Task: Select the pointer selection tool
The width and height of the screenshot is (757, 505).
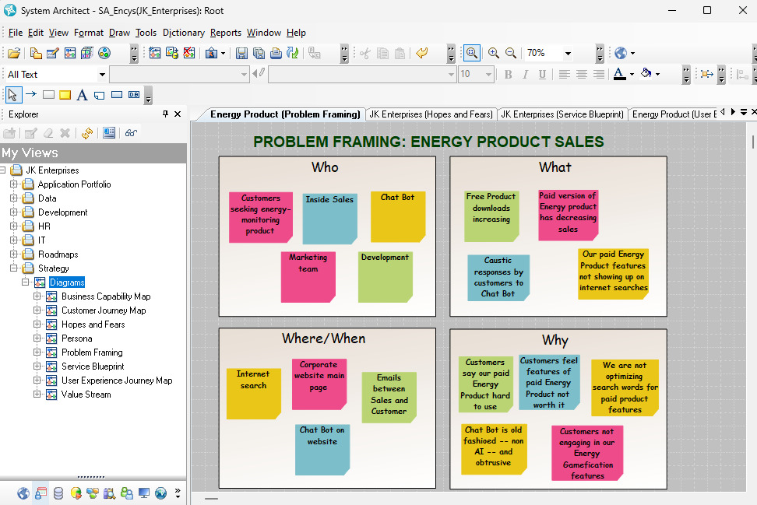Action: tap(13, 94)
